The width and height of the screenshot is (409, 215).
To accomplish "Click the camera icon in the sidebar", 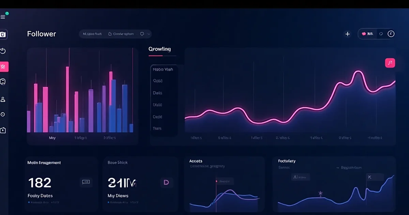I will point(3,34).
